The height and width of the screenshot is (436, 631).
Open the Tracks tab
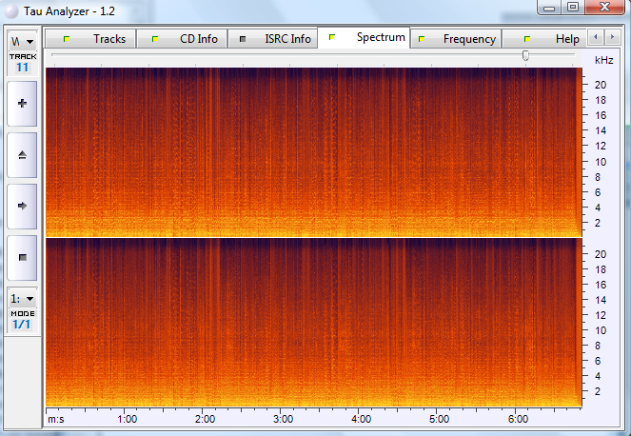pyautogui.click(x=90, y=39)
